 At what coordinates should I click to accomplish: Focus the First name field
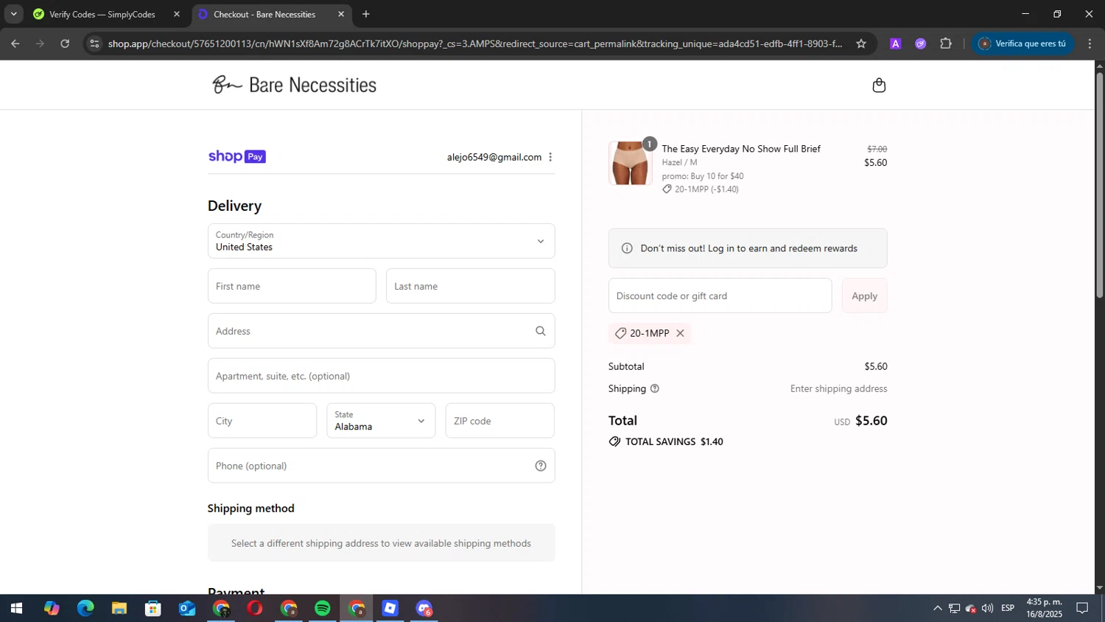click(x=292, y=286)
